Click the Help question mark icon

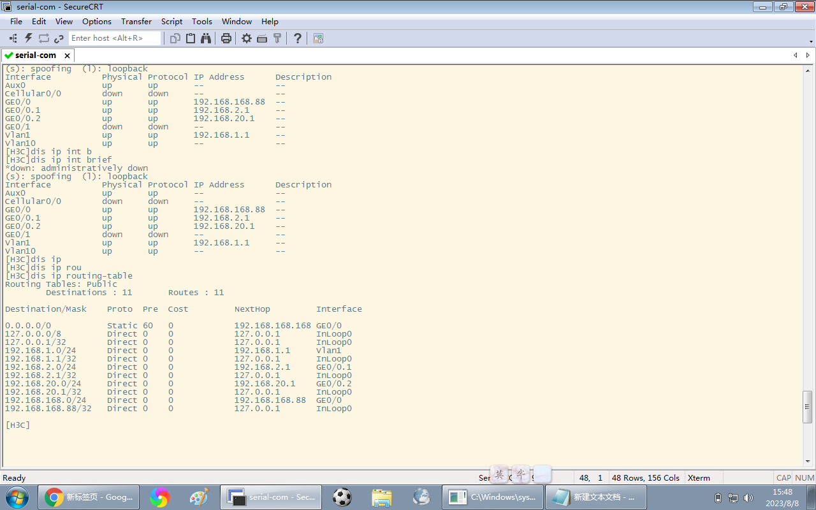(298, 38)
